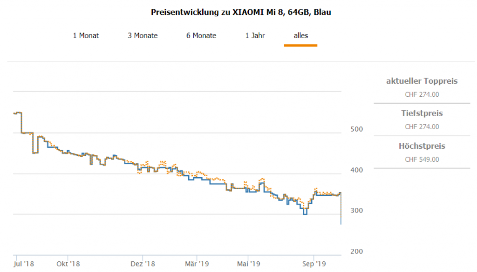
Task: Select the 'Tiefstpreis' label
Action: tap(422, 113)
